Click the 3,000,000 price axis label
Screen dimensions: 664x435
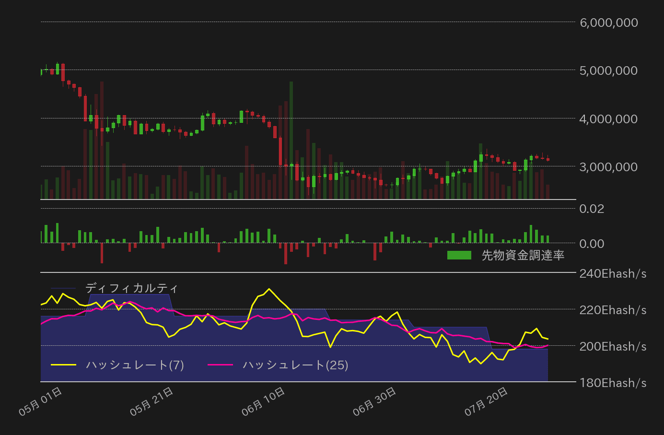click(x=608, y=167)
